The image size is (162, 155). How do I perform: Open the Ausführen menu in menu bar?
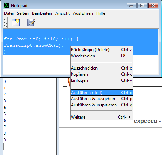[83, 13]
